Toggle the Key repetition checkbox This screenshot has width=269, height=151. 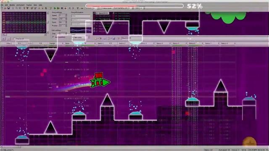click(x=53, y=37)
